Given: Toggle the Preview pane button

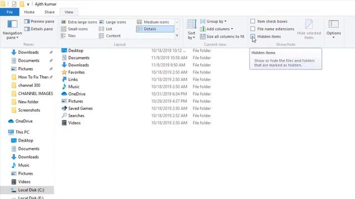Looking at the screenshot, I should (x=39, y=22).
